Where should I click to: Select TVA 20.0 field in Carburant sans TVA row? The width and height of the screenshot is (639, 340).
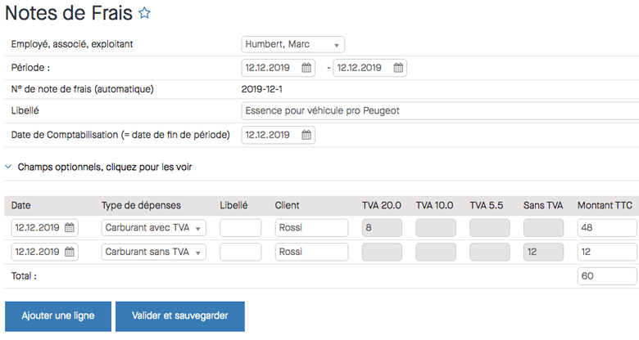[x=383, y=252]
